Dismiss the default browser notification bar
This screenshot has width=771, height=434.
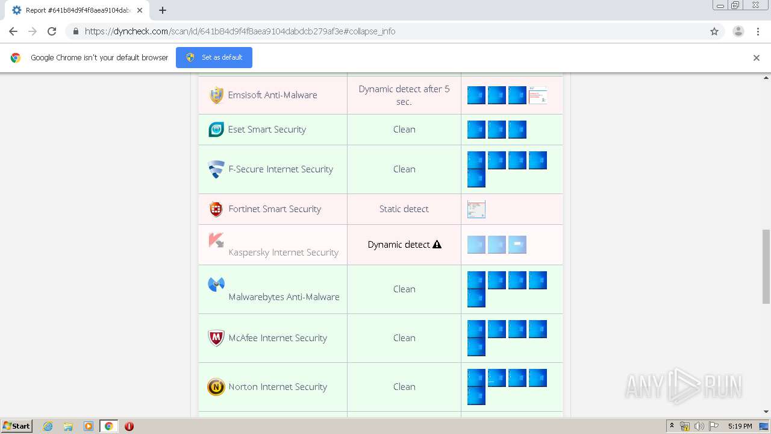click(x=757, y=58)
